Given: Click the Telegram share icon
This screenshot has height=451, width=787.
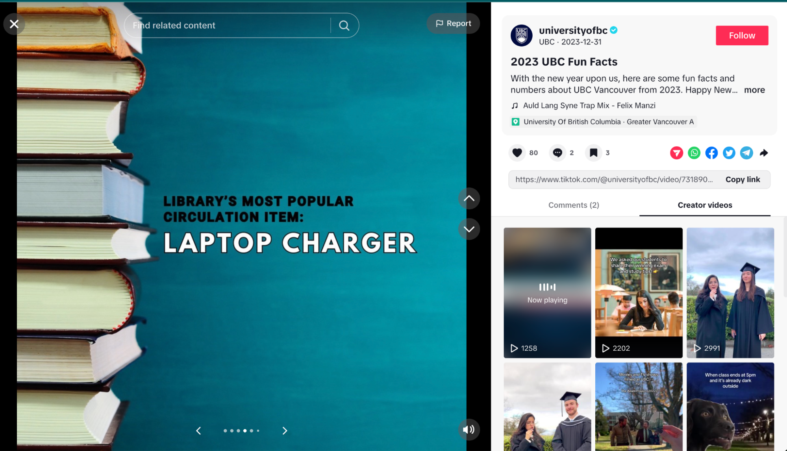Looking at the screenshot, I should 747,153.
